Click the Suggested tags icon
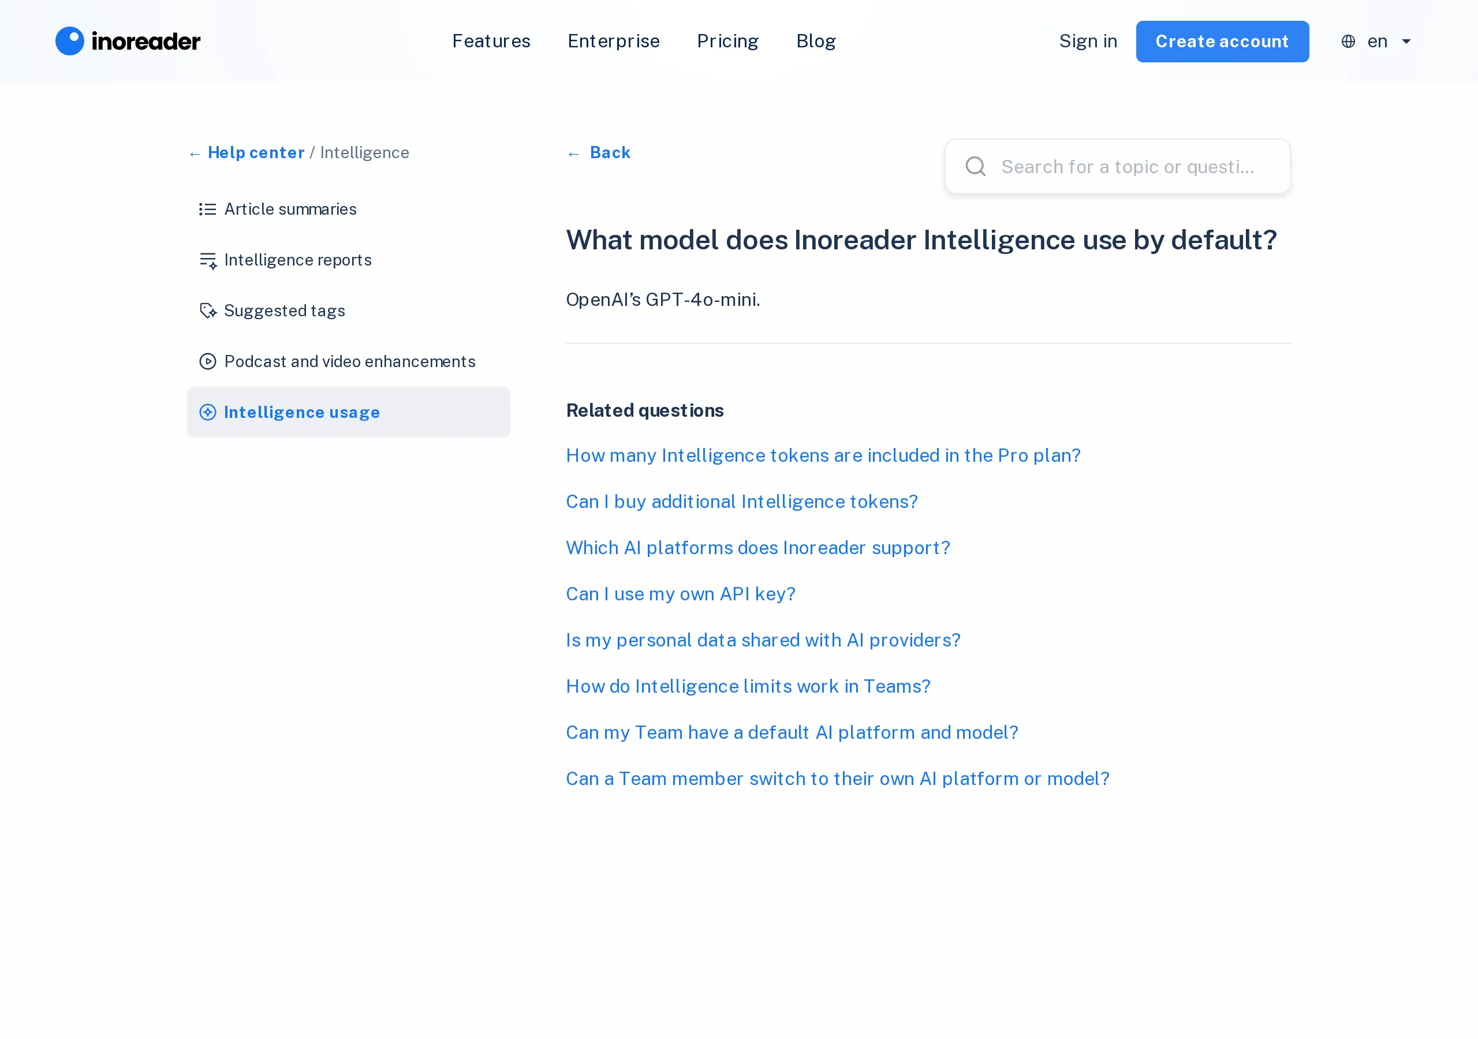 (208, 311)
